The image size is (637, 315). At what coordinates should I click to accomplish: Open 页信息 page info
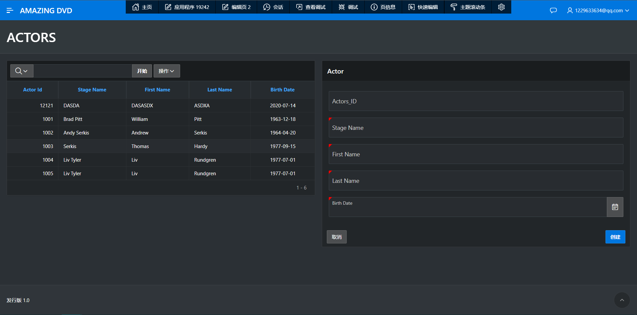point(383,7)
